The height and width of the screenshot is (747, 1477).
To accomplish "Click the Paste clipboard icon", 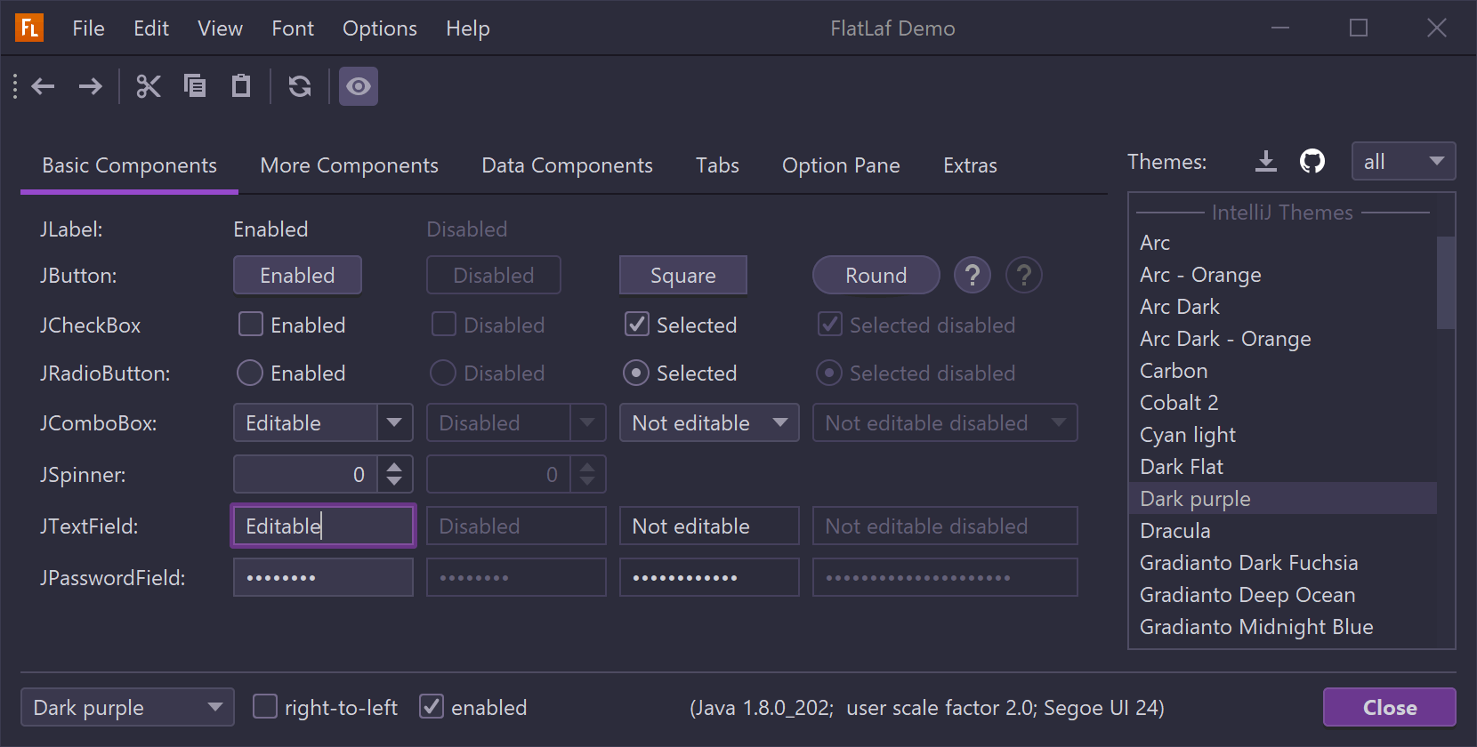I will (x=241, y=86).
